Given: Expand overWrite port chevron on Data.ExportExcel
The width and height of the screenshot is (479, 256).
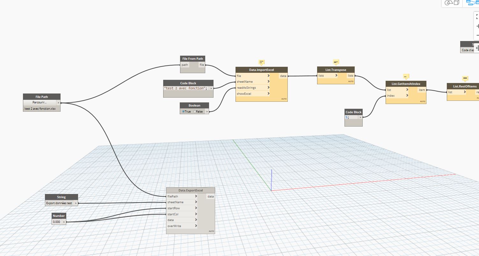Looking at the screenshot, I should [196, 226].
